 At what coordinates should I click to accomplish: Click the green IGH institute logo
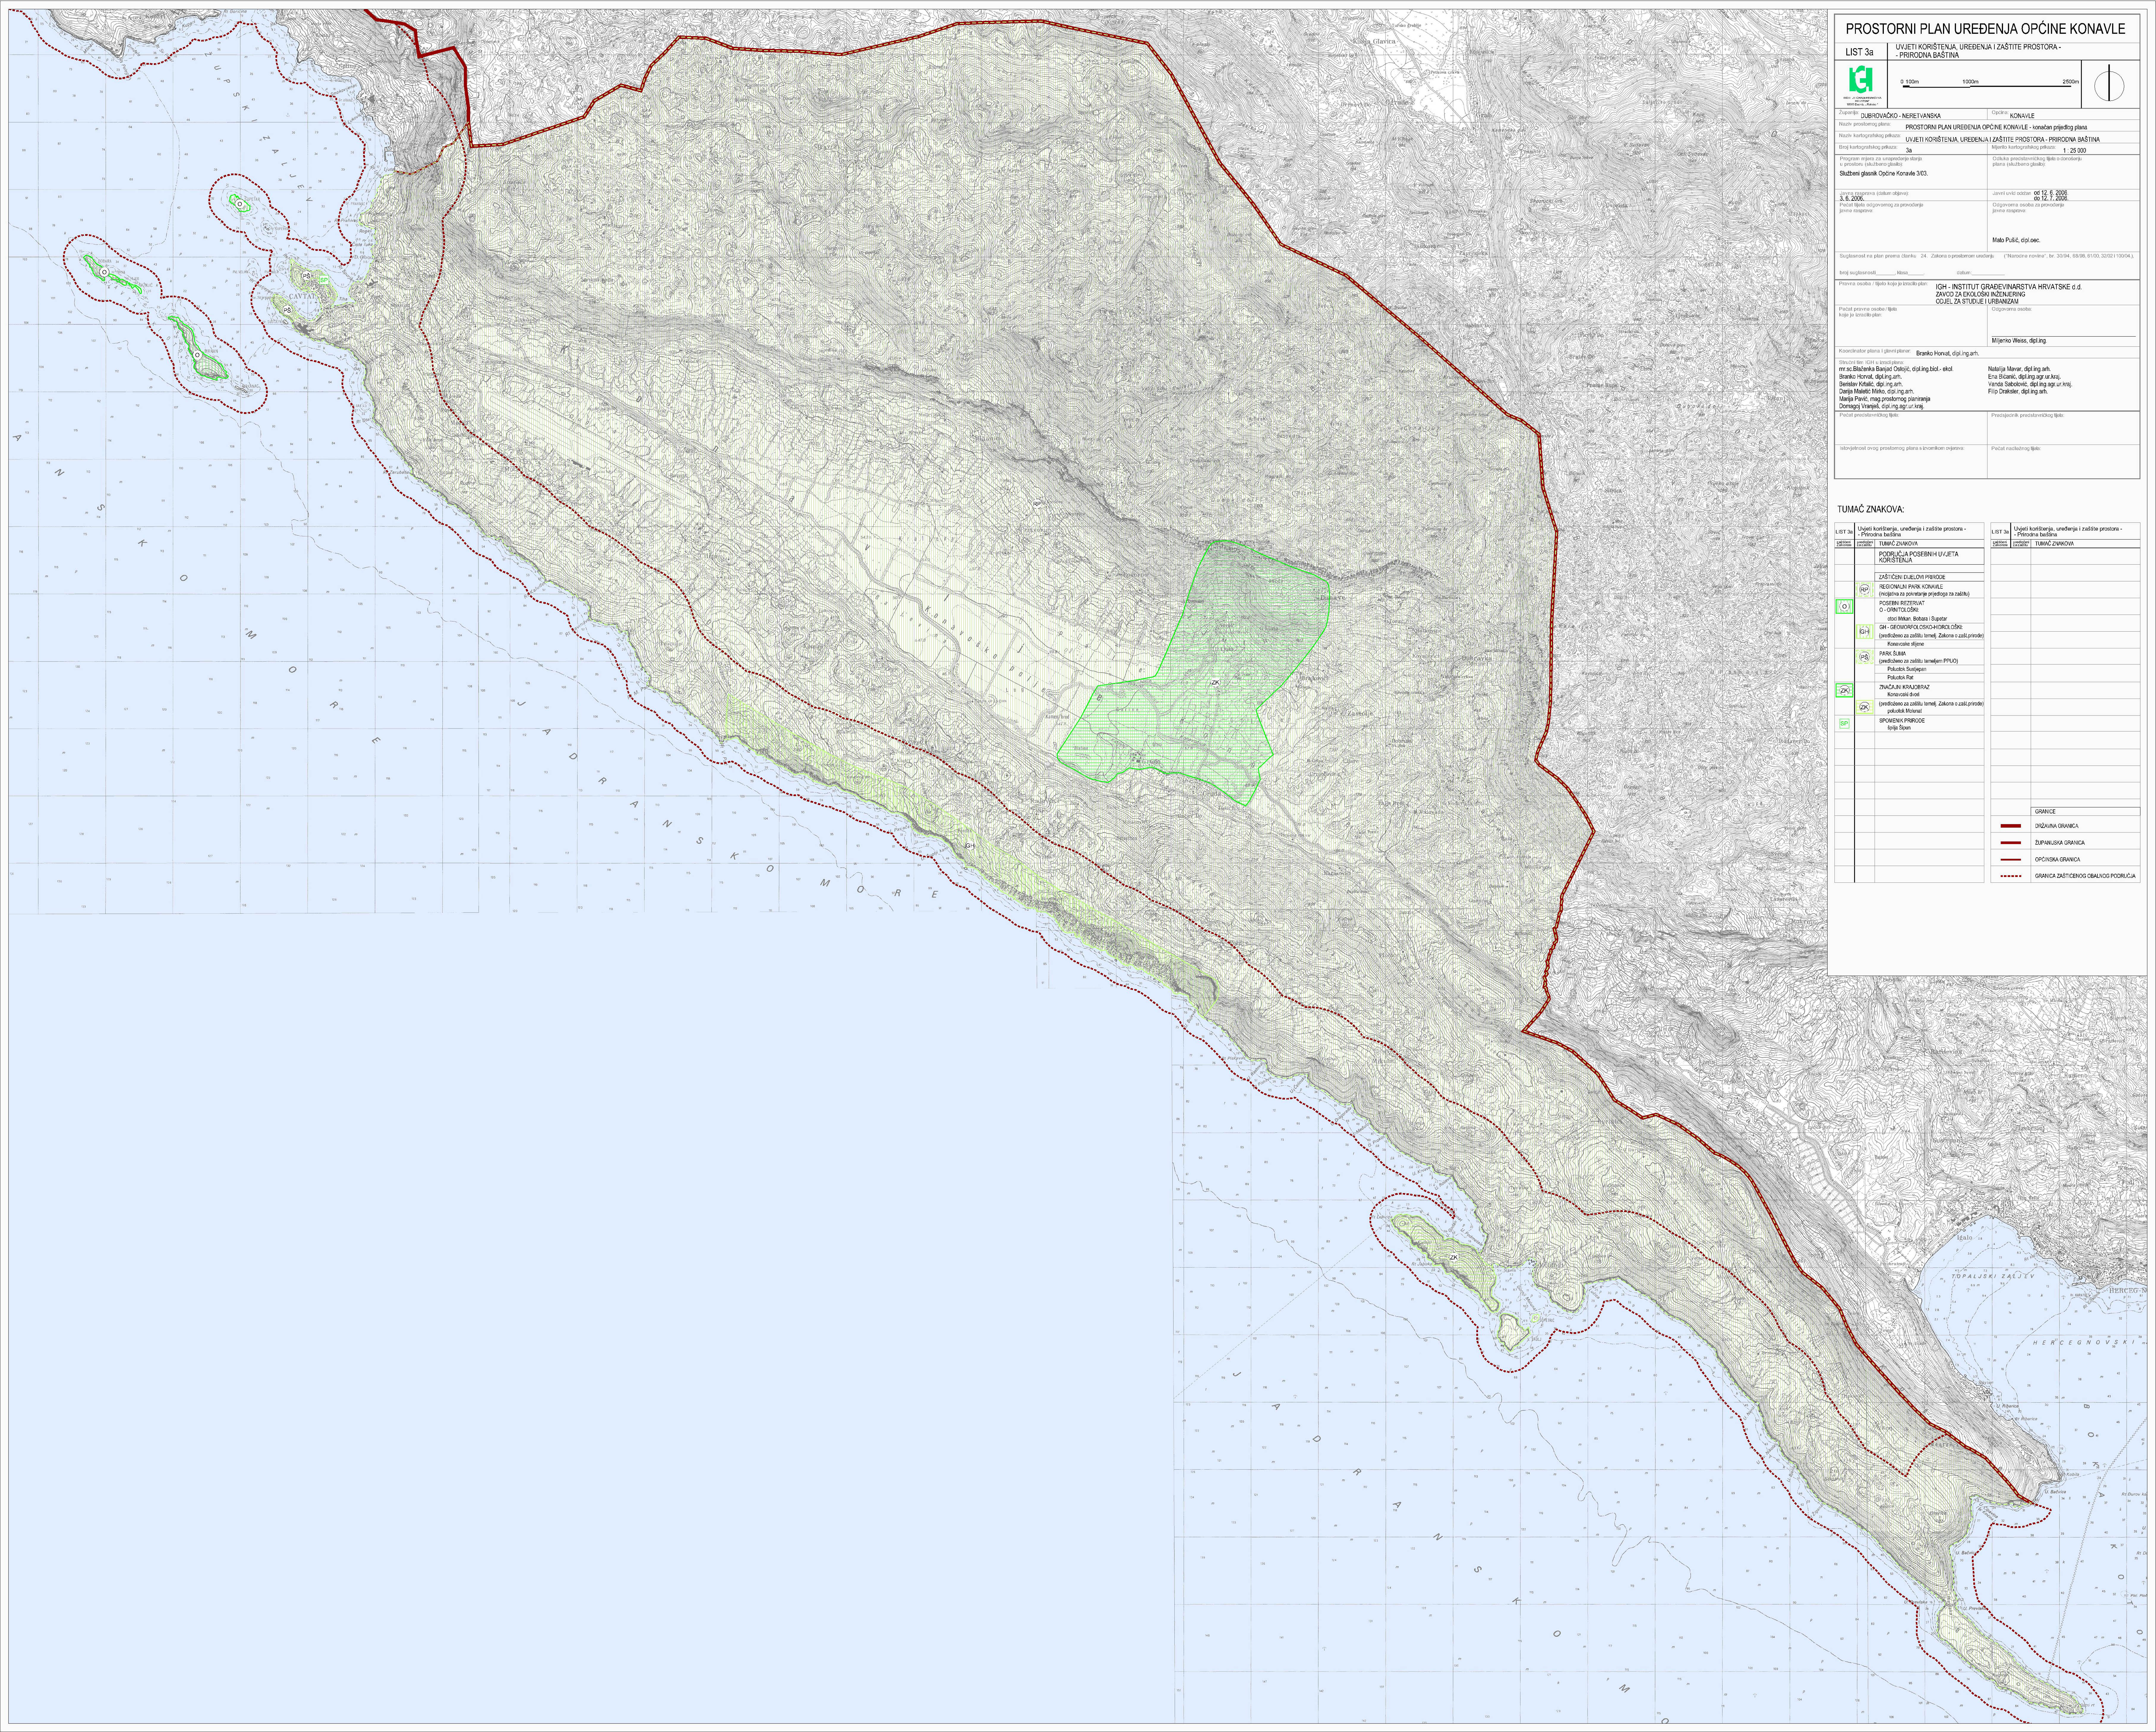pos(1861,79)
